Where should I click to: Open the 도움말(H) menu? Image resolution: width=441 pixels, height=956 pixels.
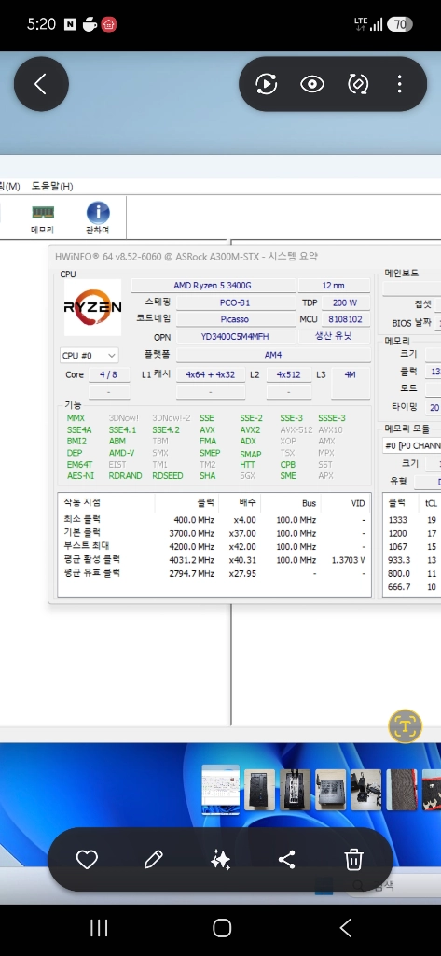(x=52, y=186)
